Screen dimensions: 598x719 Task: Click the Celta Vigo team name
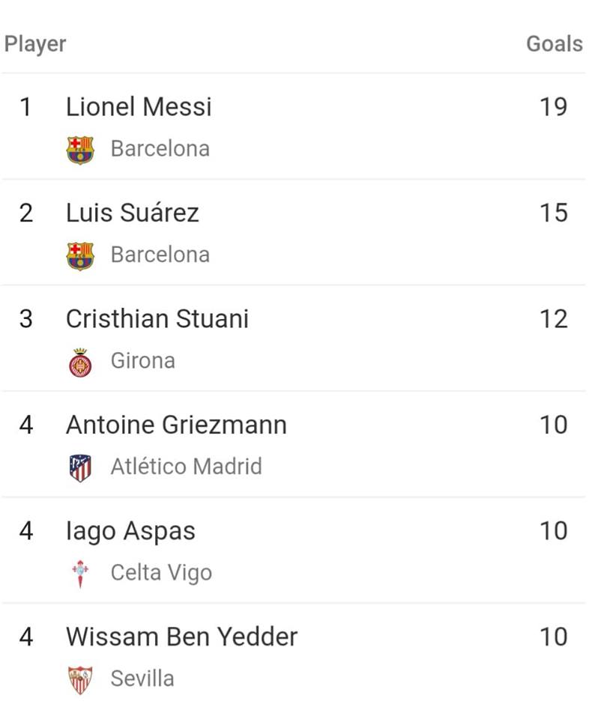click(162, 573)
